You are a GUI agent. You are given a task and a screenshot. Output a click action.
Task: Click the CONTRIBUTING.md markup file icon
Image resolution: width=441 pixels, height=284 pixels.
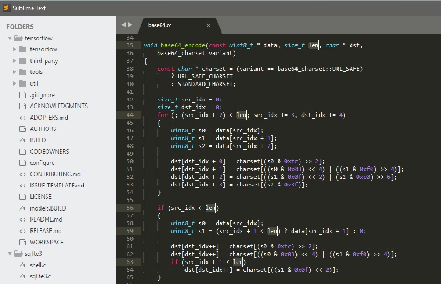click(23, 174)
